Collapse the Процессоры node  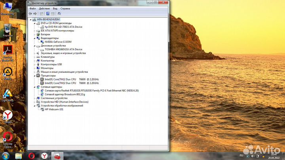pyautogui.click(x=34, y=76)
